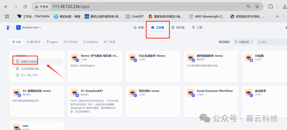This screenshot has width=287, height=130.
Task: Tick the 我创建的 checkbox
Action: [x=216, y=42]
